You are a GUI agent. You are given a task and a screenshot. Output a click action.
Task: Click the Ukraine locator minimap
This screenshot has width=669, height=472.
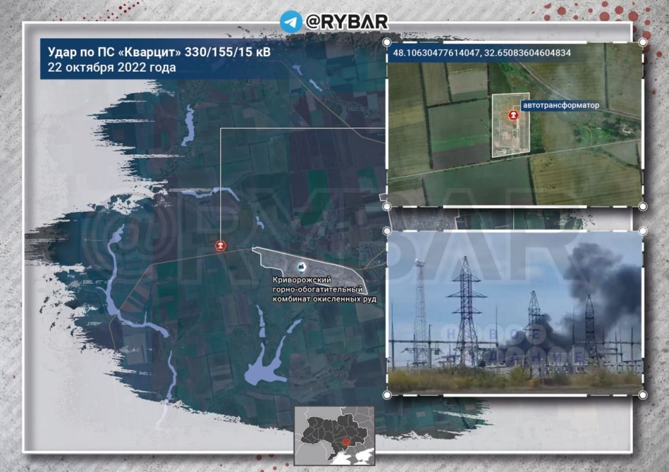pyautogui.click(x=334, y=436)
